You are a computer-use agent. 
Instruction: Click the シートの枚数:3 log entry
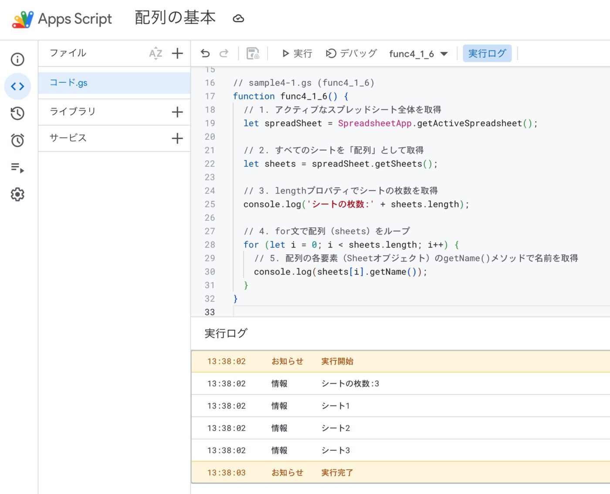pos(350,384)
